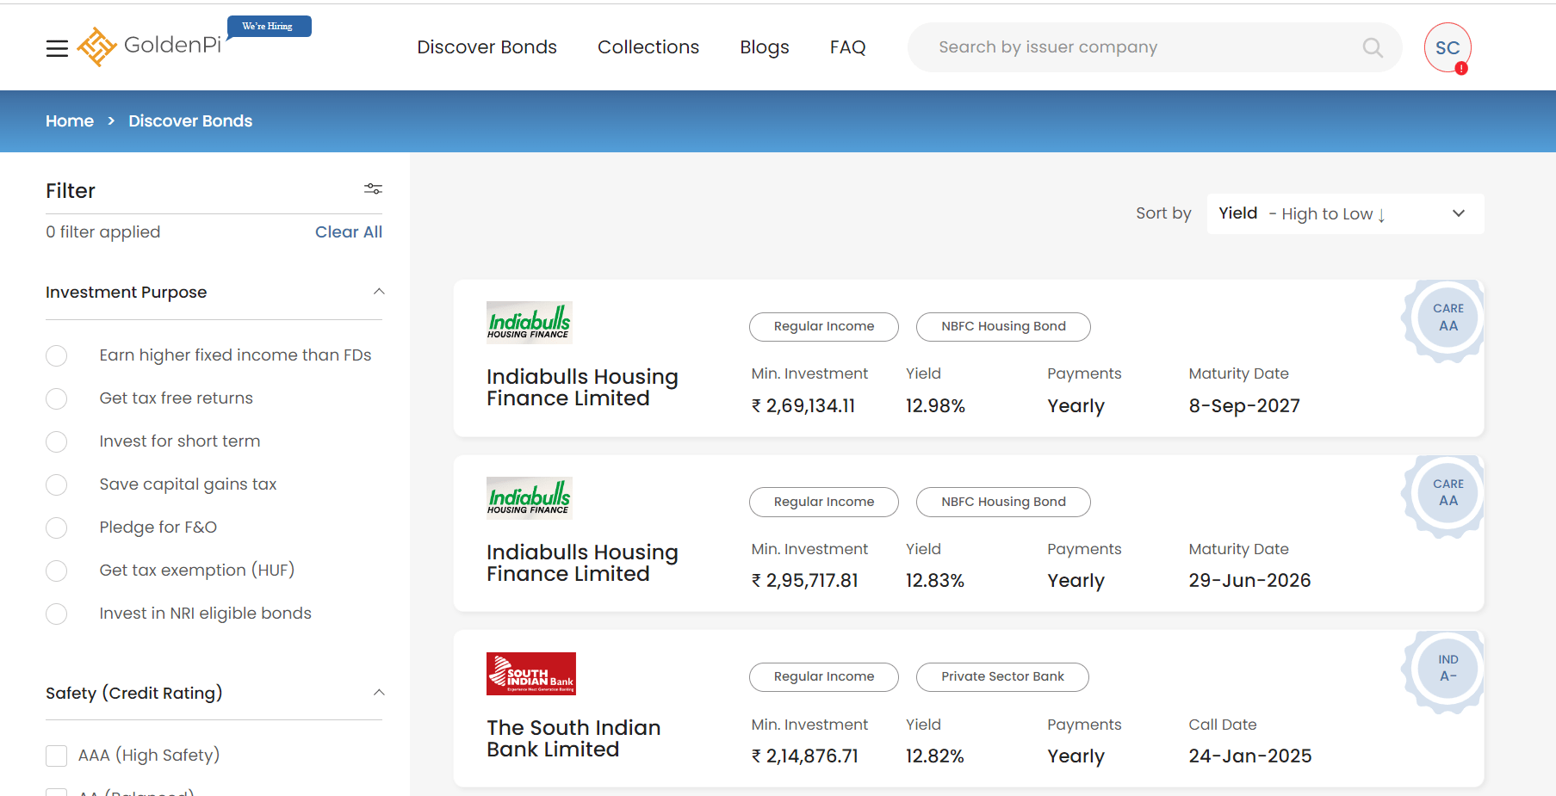Open the Sort by Yield dropdown
The image size is (1556, 796).
coord(1344,213)
